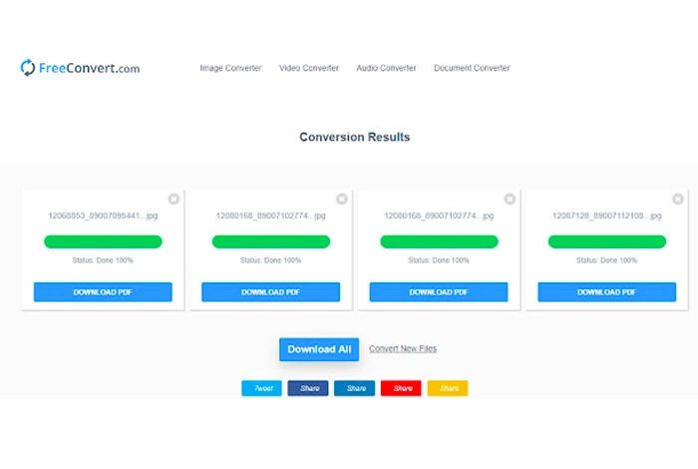
Task: Close the third file card
Action: click(510, 199)
